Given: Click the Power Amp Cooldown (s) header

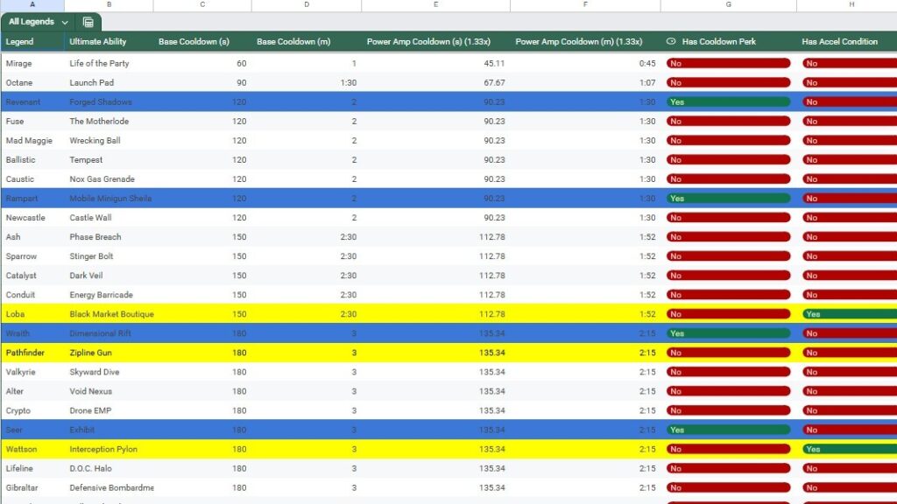Looking at the screenshot, I should [436, 42].
